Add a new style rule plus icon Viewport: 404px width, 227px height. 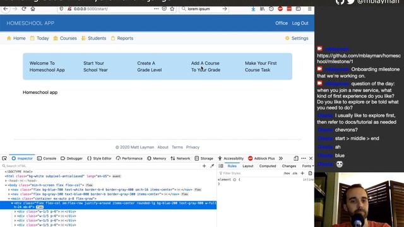tap(302, 173)
